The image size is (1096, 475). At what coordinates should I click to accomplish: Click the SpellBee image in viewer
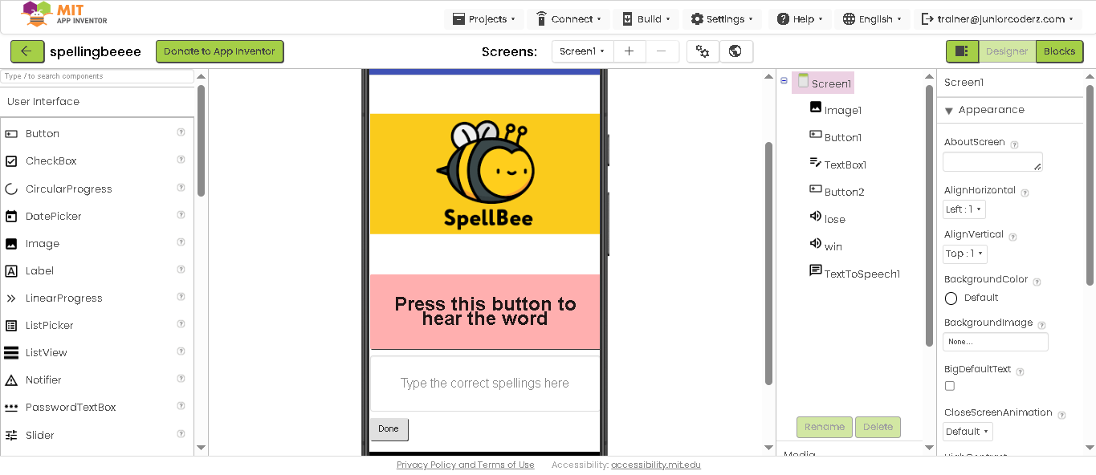(485, 174)
